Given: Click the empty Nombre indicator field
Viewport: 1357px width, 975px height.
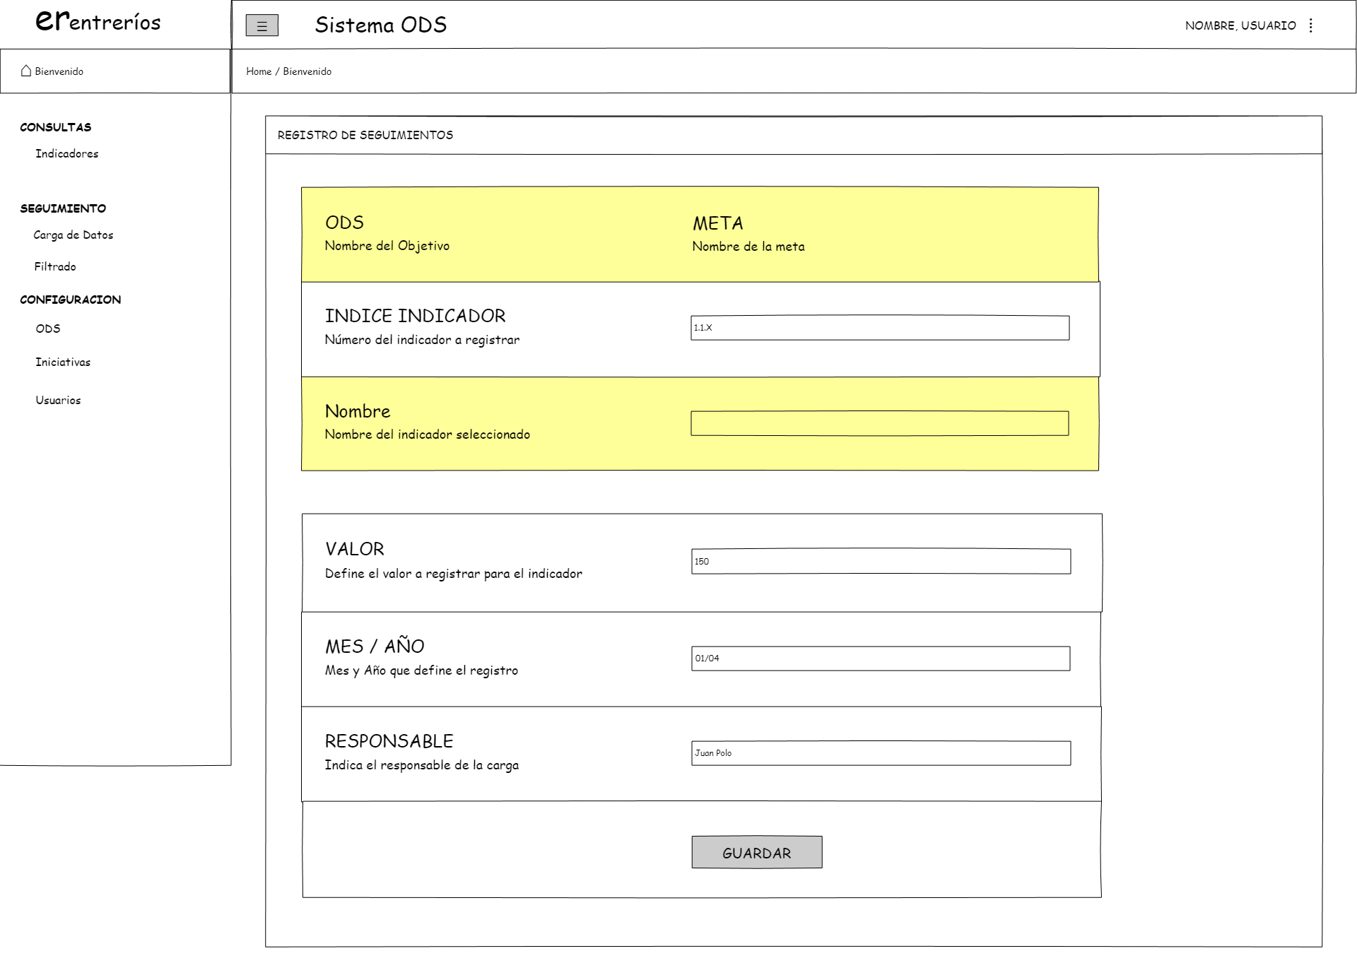Looking at the screenshot, I should tap(879, 423).
